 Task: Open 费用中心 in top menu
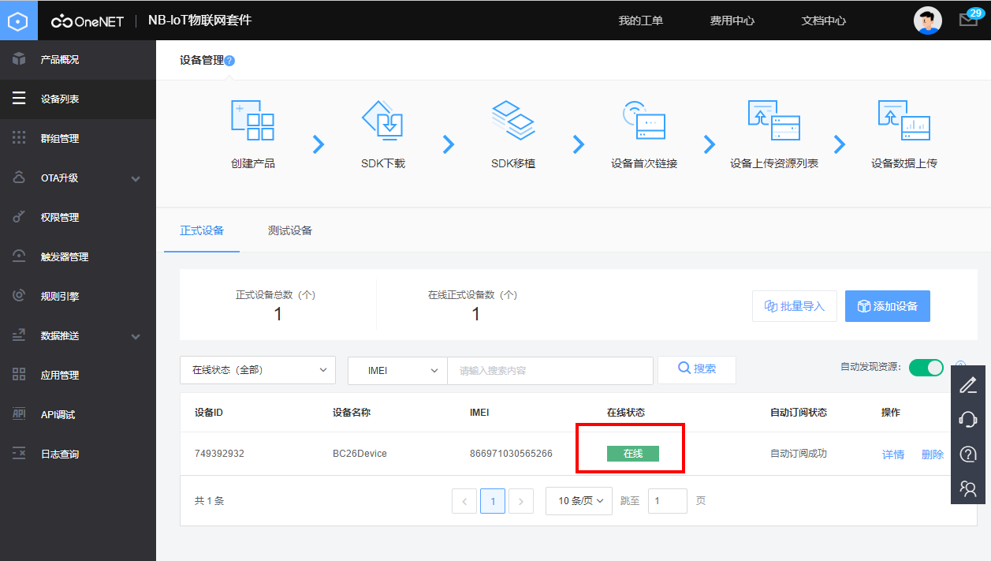point(732,21)
